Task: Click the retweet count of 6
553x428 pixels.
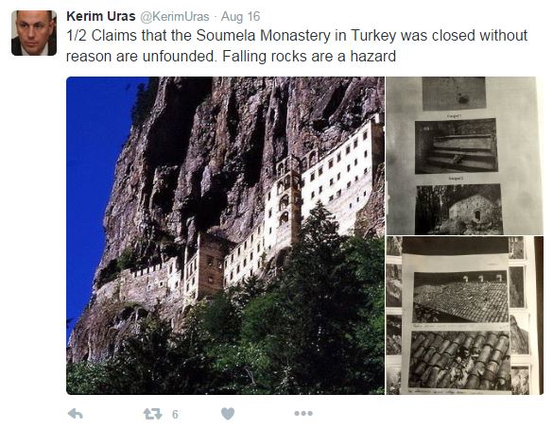Action: click(x=175, y=414)
